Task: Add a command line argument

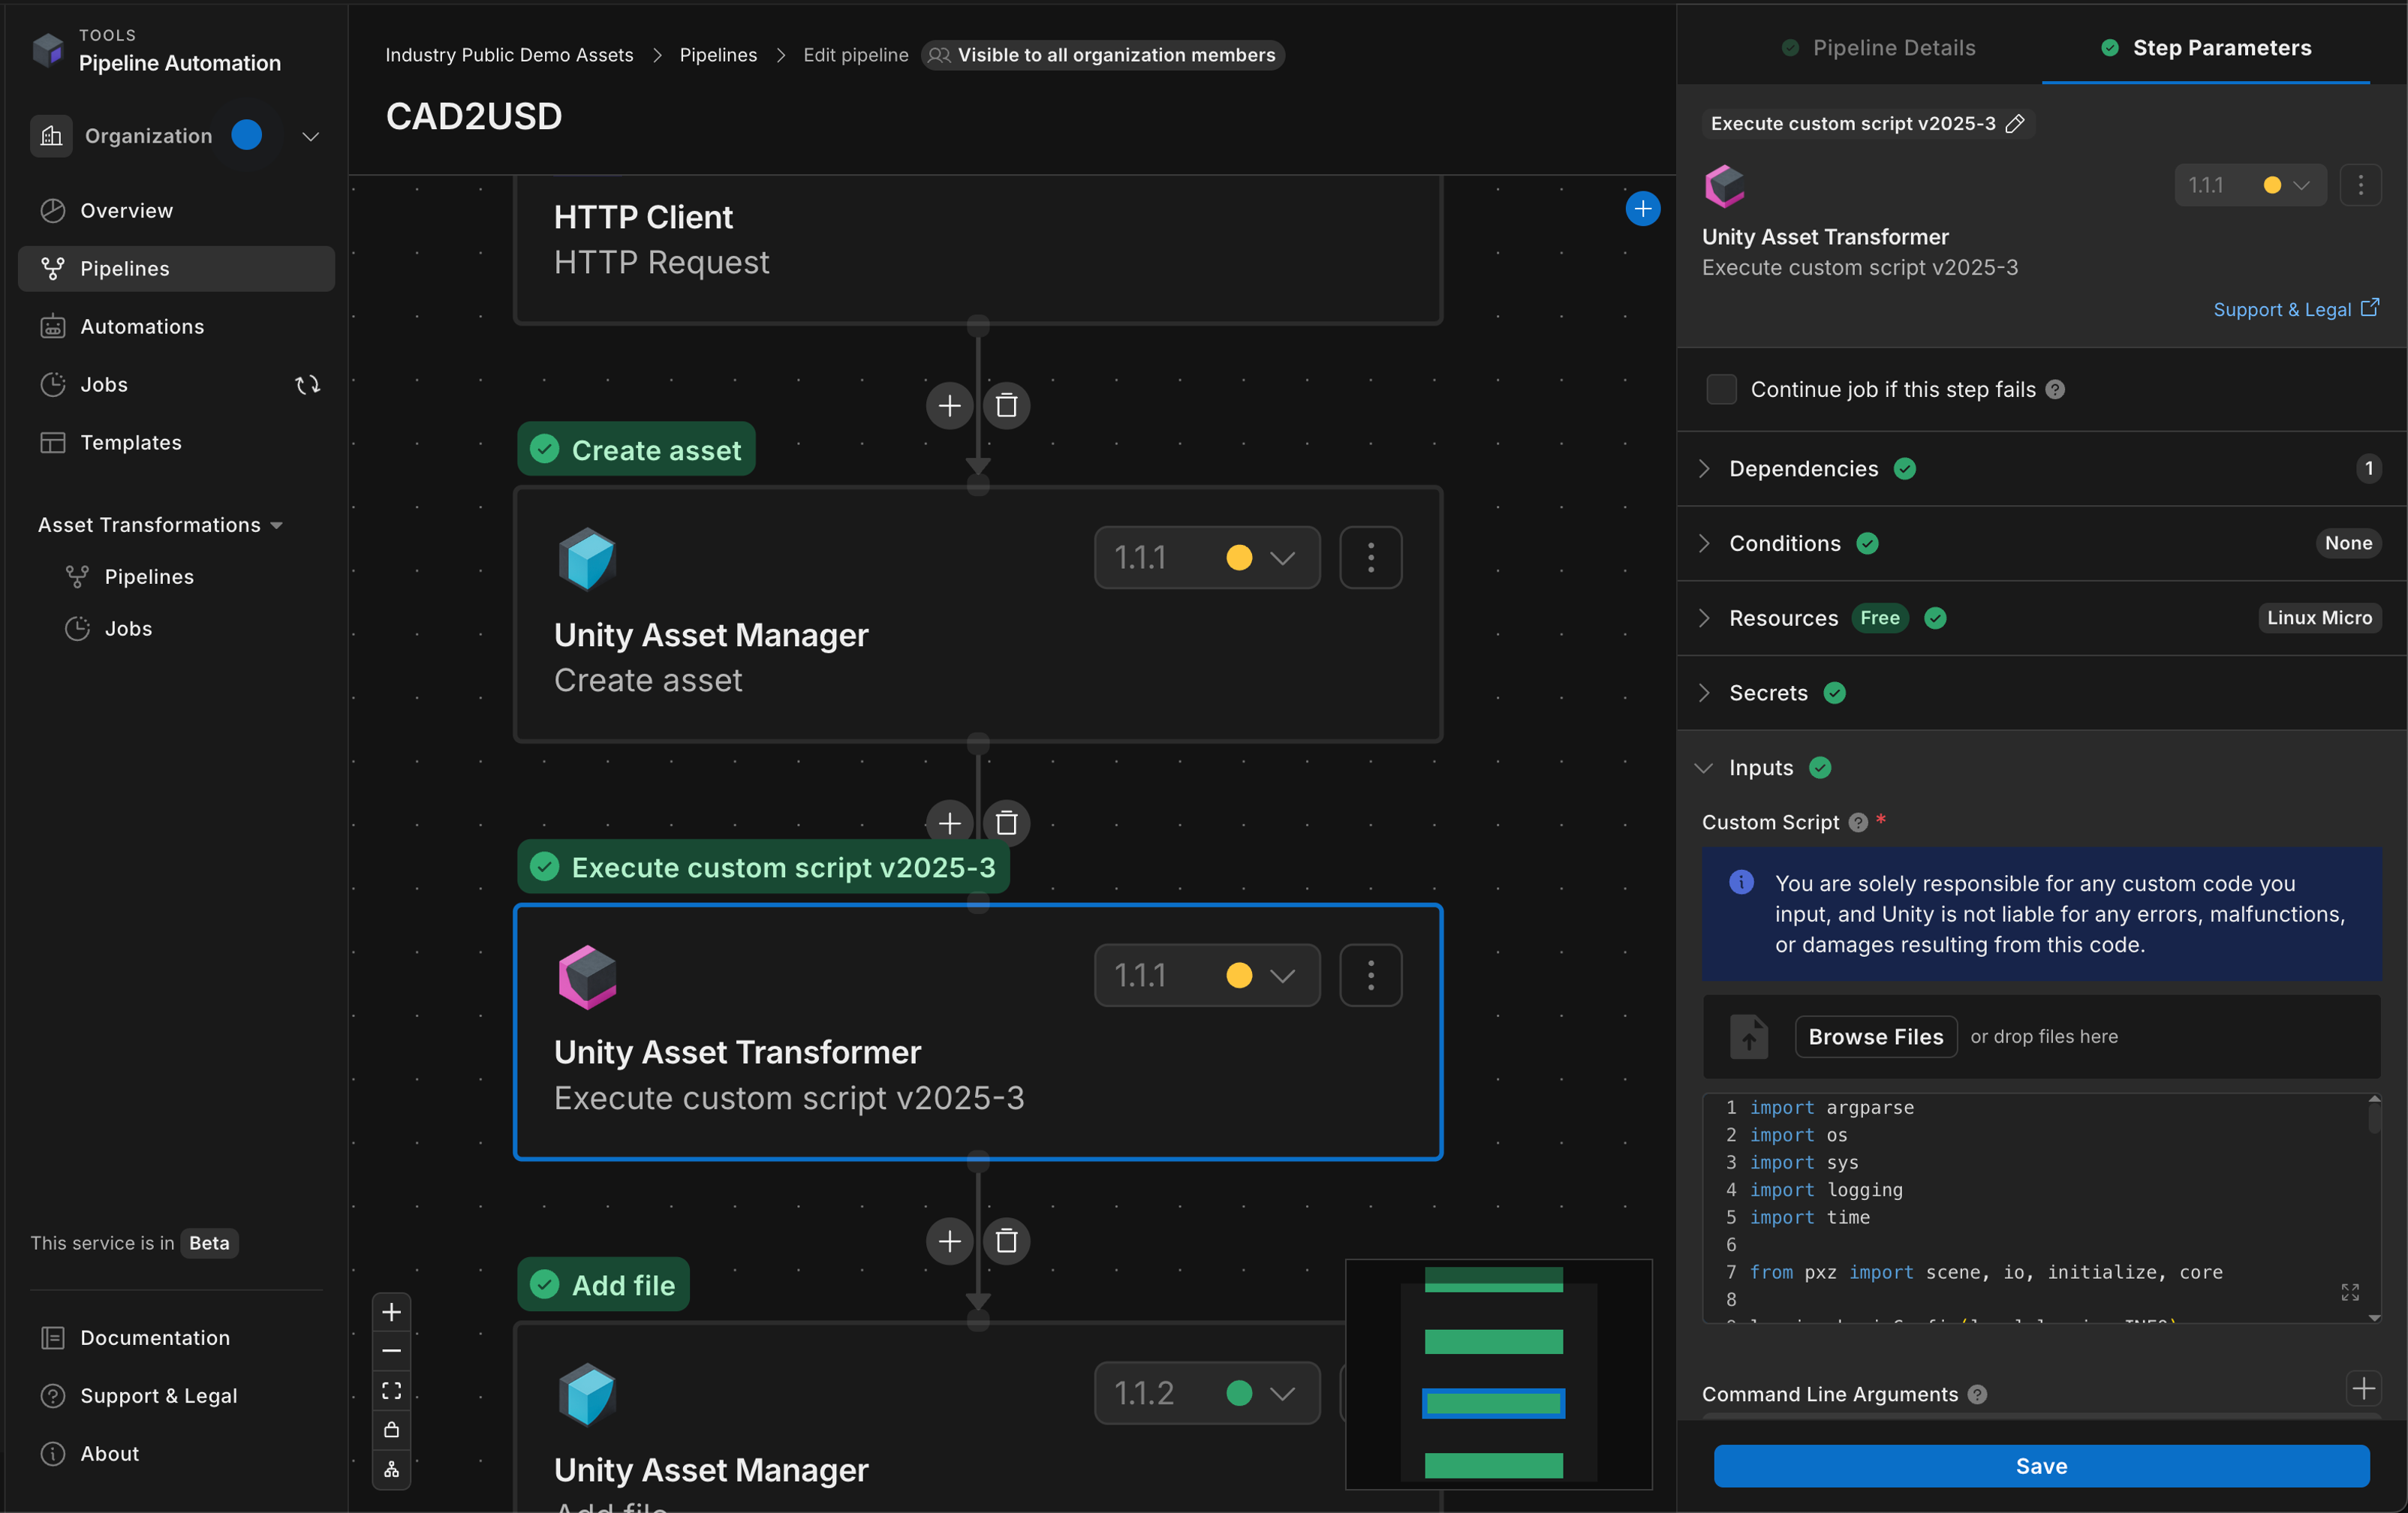Action: tap(2363, 1388)
